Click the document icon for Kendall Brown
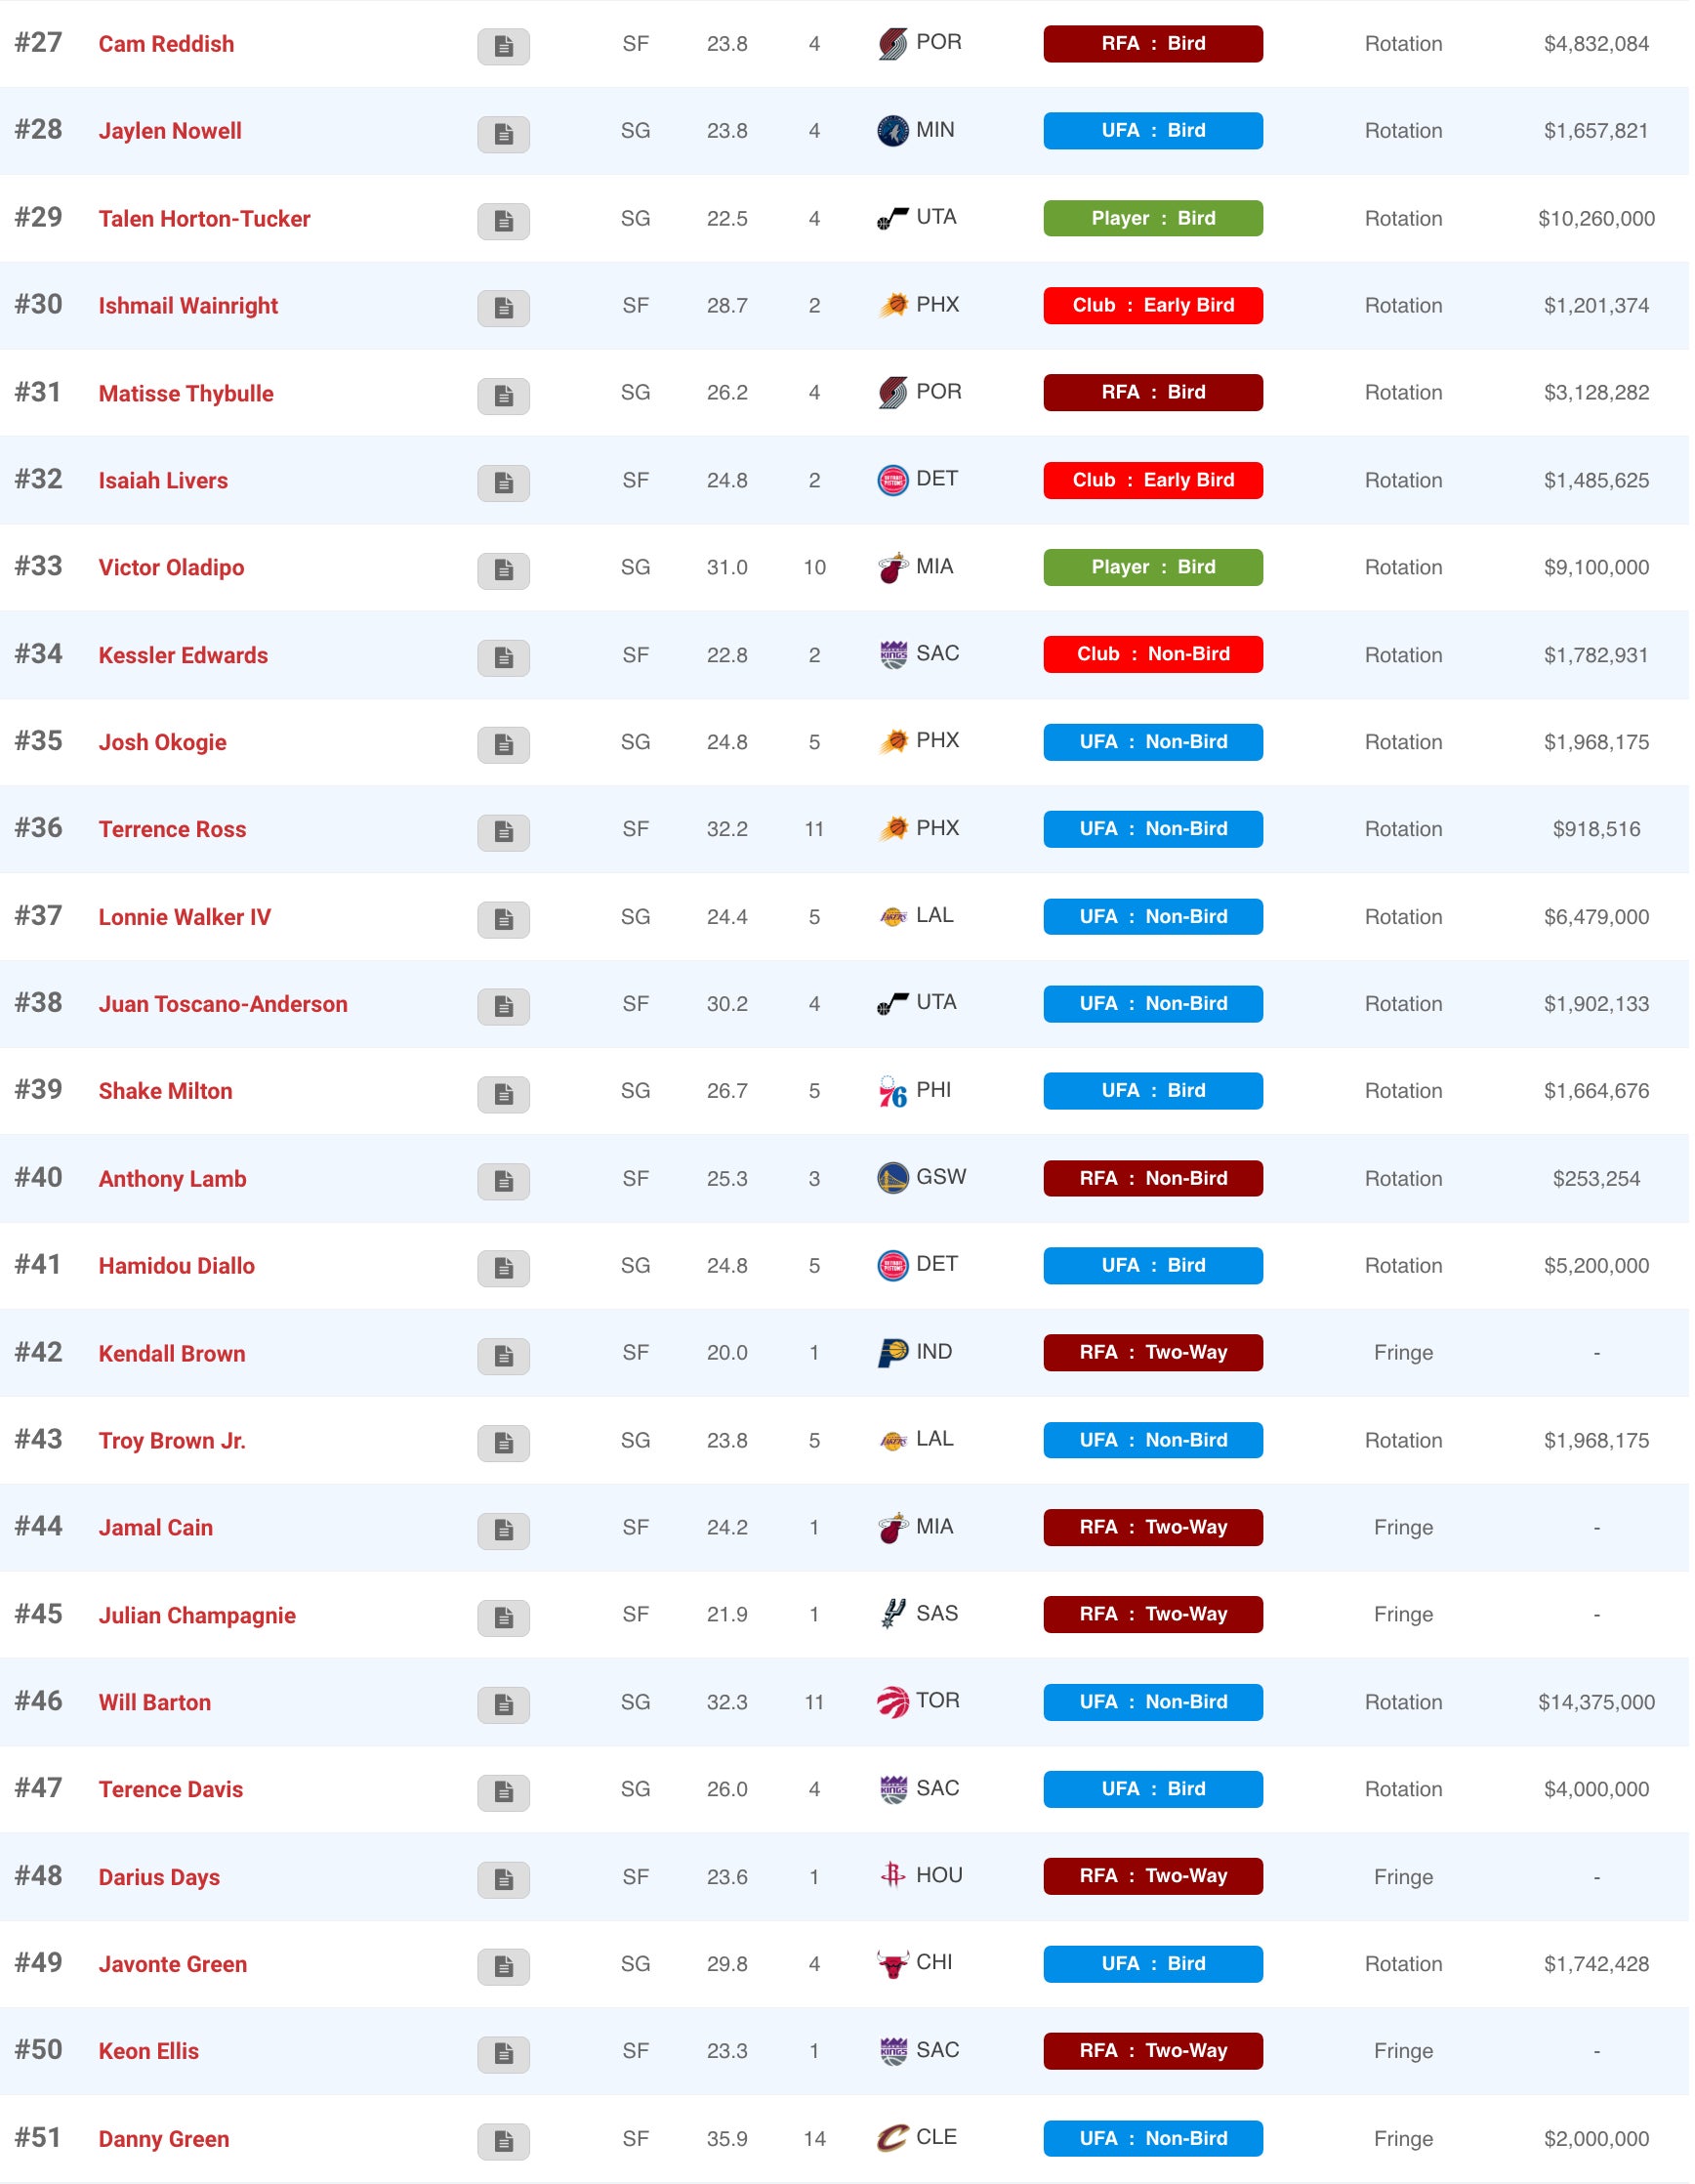Image resolution: width=1695 pixels, height=2184 pixels. tap(504, 1356)
